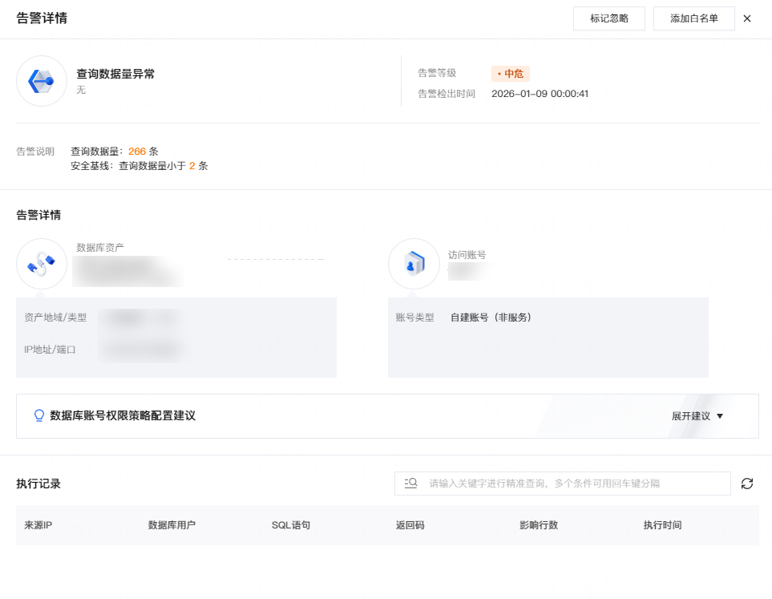The image size is (772, 599).
Task: Click the 中危 alert level badge
Action: click(x=511, y=74)
